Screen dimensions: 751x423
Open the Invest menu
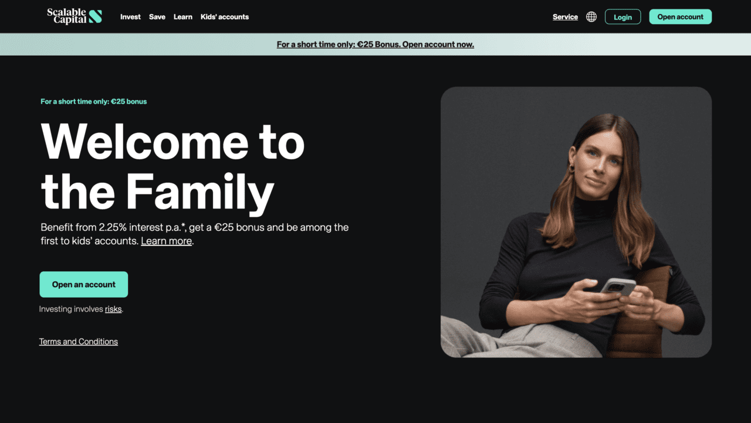130,17
